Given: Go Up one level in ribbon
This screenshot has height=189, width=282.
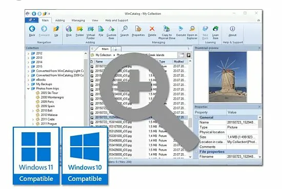Looking at the screenshot, I should (56, 31).
